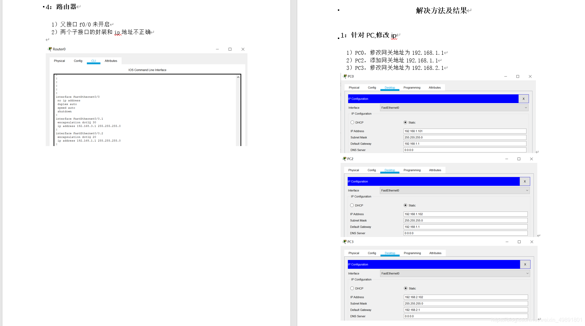
Task: Open Attributes tab in Router0
Action: coord(111,61)
